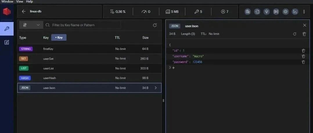
Task: Refresh the key list
Action: (x=155, y=25)
